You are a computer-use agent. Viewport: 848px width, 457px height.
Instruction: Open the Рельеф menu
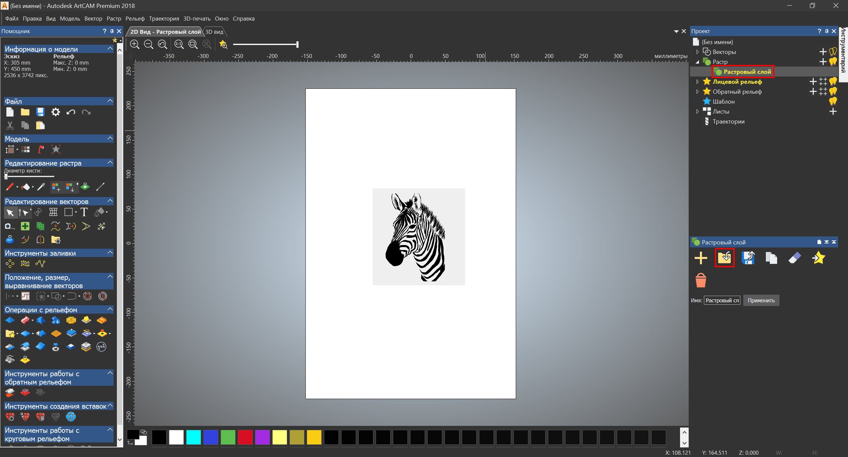coord(135,19)
